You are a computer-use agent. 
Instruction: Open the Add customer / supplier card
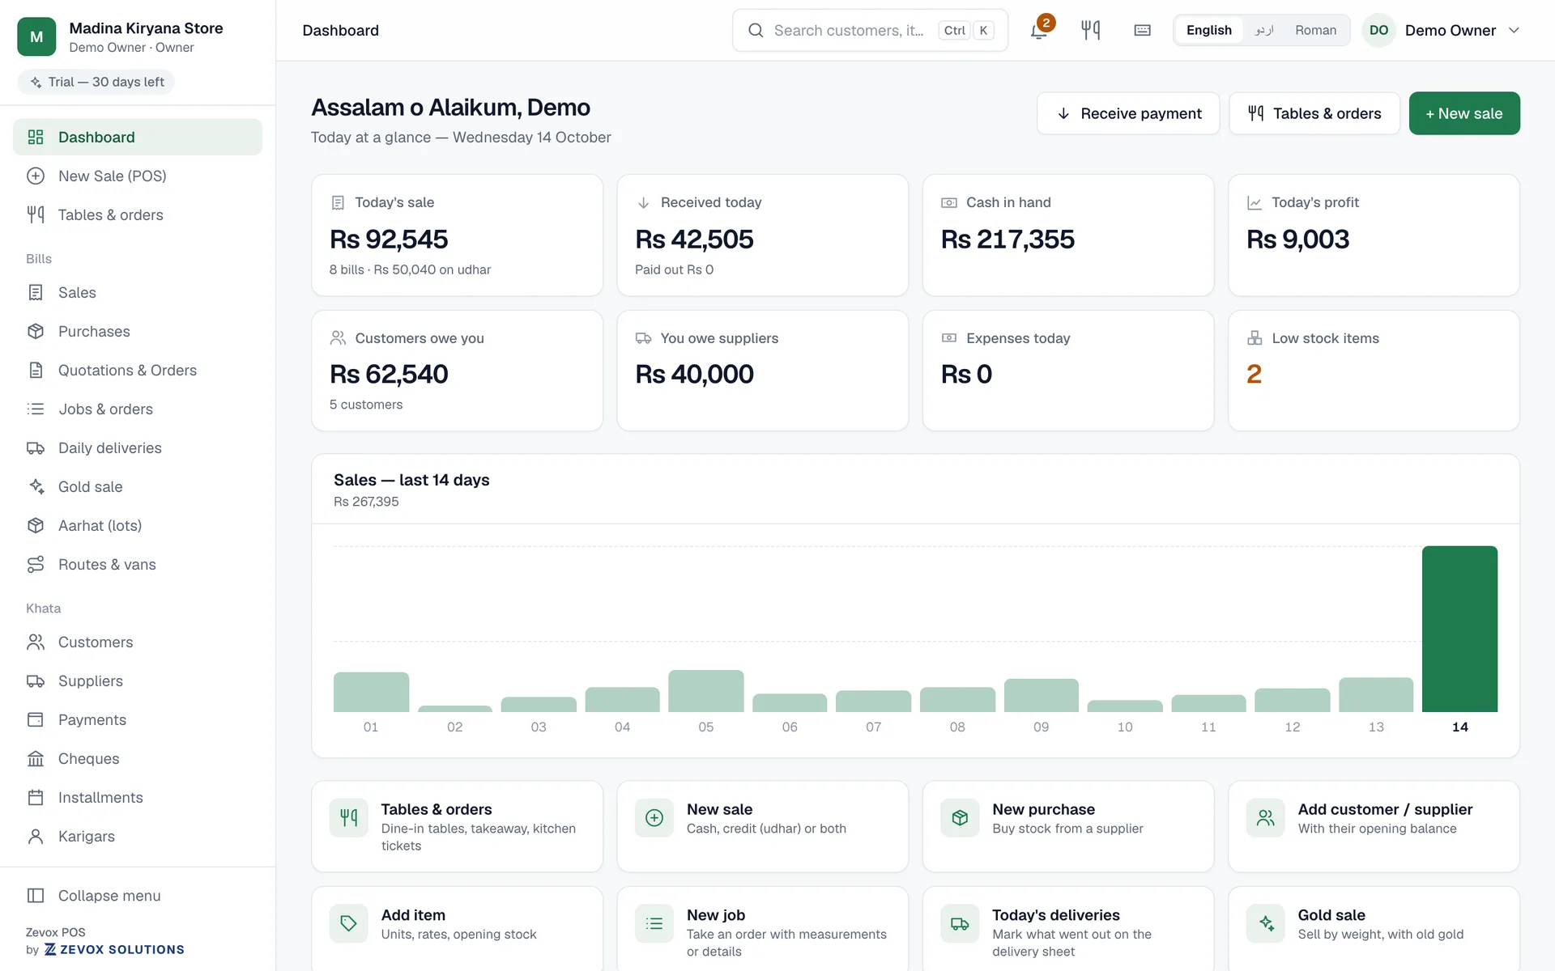click(x=1374, y=826)
